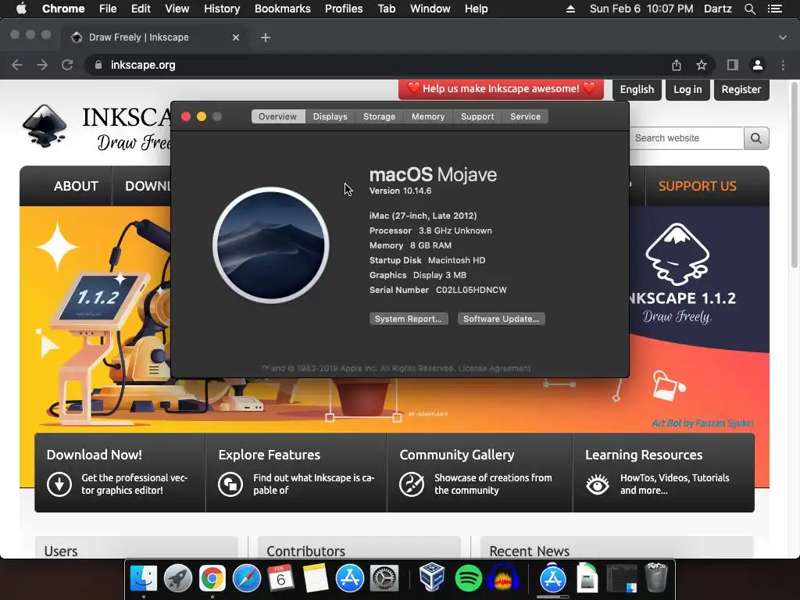Open Spotlight search in menu bar
The image size is (800, 600).
pos(749,9)
